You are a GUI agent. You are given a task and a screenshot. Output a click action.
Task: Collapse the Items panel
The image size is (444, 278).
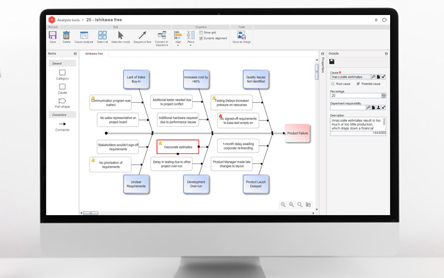click(75, 54)
